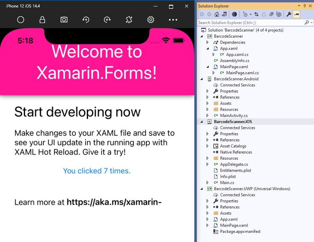Expand the Dependencies node
314x242 pixels.
click(208, 42)
